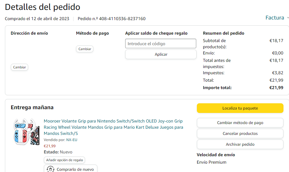Click Añadir opción de regalo
Viewport: 289px width, 172px height.
point(65,160)
